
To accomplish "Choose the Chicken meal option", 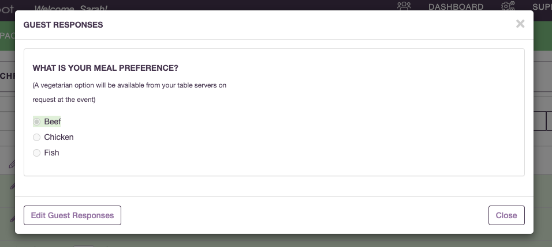I will click(36, 137).
